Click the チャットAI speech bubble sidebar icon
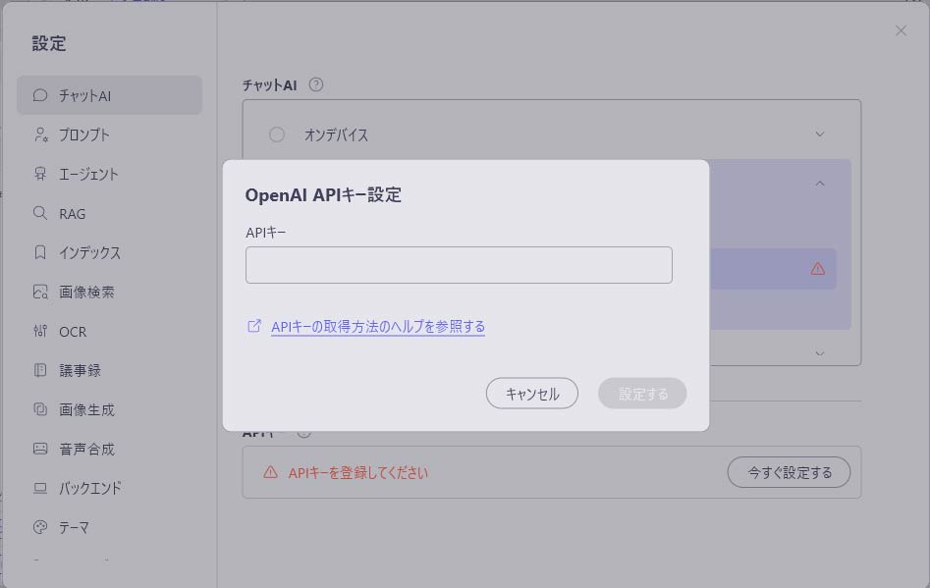930x588 pixels. (39, 95)
